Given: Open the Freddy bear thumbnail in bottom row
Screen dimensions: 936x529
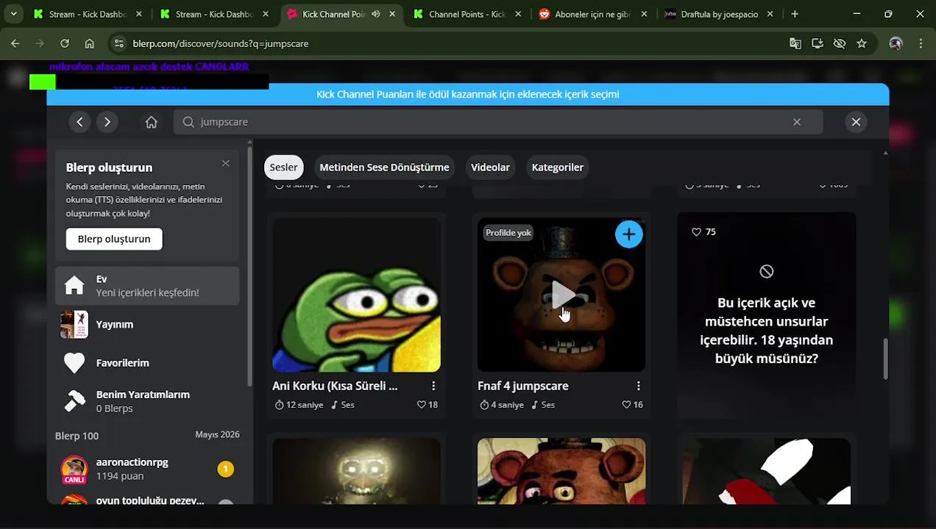Looking at the screenshot, I should (x=561, y=471).
